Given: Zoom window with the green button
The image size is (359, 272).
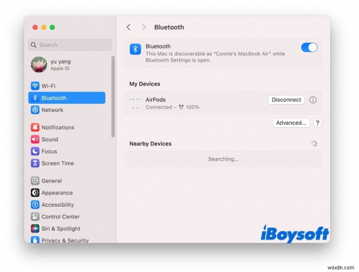Looking at the screenshot, I should click(52, 27).
